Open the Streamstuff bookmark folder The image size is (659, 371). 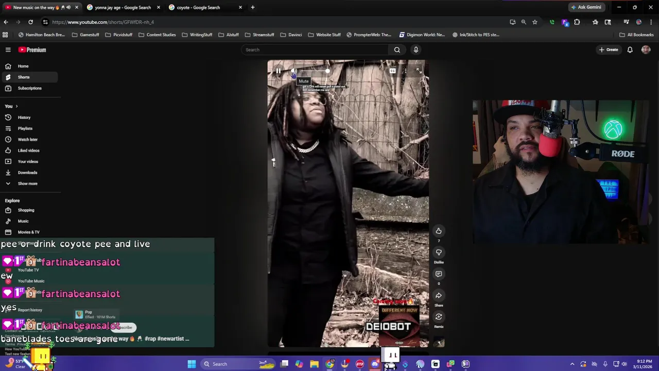[259, 35]
